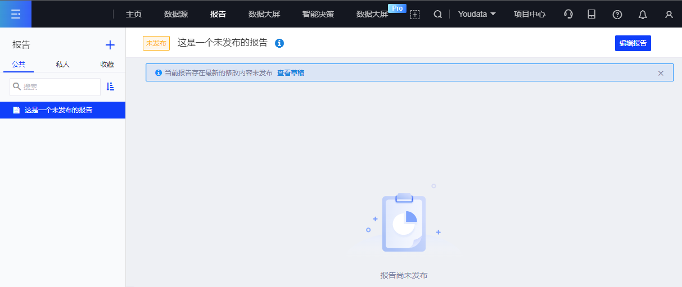The image size is (682, 287).
Task: Click the 查看草稿 link
Action: (x=291, y=73)
